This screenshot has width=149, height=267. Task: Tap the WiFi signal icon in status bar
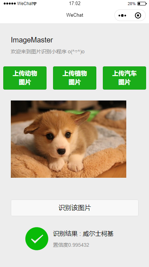35,4
